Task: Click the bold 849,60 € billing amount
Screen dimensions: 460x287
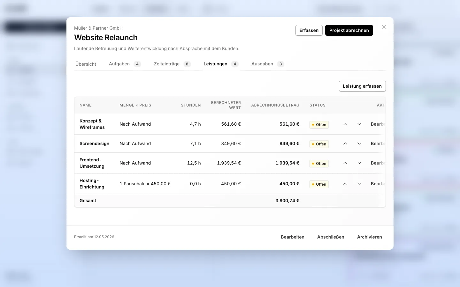Action: coord(289,143)
